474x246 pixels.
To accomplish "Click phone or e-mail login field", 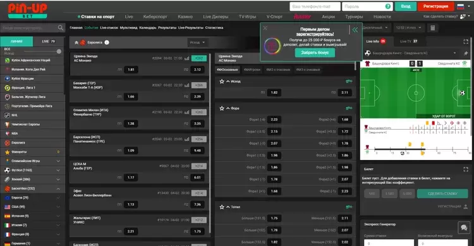I will (x=315, y=6).
